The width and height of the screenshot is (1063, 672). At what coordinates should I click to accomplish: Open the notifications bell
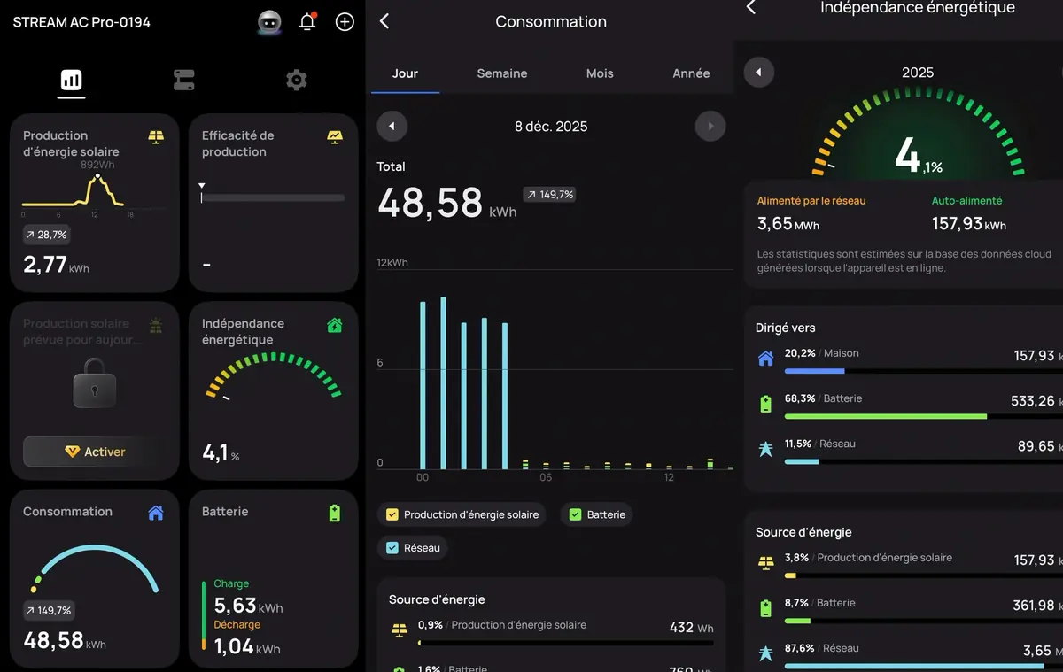[306, 22]
